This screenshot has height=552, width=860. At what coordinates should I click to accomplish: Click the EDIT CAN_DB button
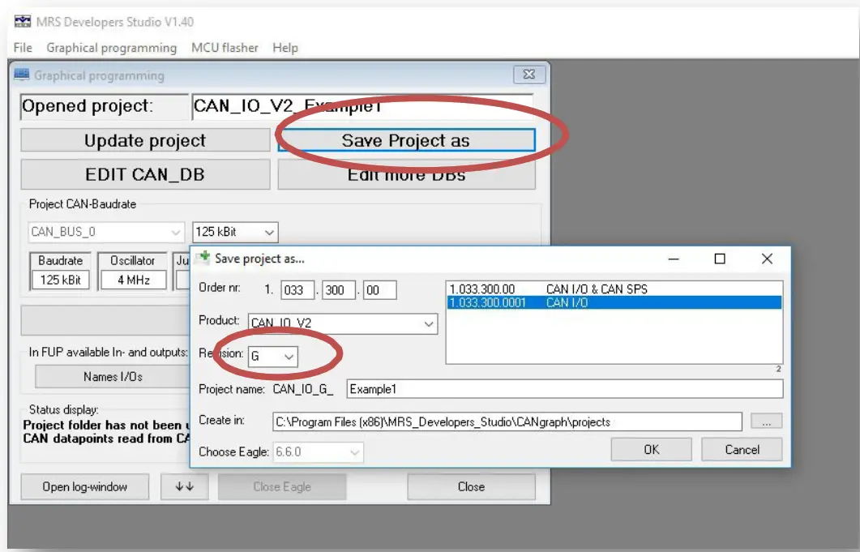(x=145, y=174)
